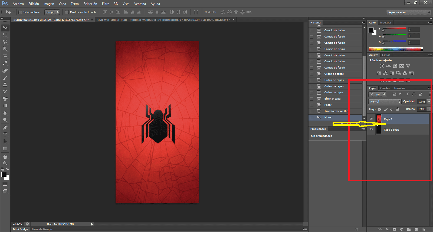Select the Crop tool
This screenshot has height=232, width=433.
tap(5, 56)
